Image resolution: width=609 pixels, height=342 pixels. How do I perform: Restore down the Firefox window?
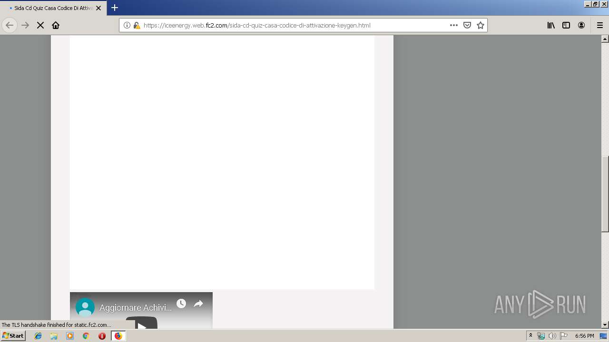pyautogui.click(x=595, y=4)
